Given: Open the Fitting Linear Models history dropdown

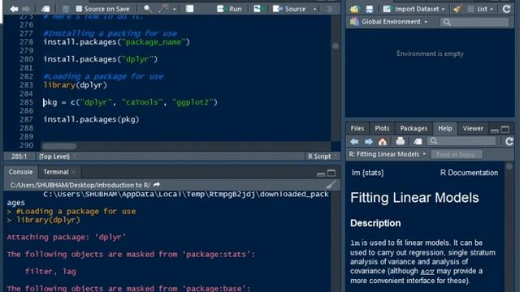Looking at the screenshot, I should pos(388,154).
